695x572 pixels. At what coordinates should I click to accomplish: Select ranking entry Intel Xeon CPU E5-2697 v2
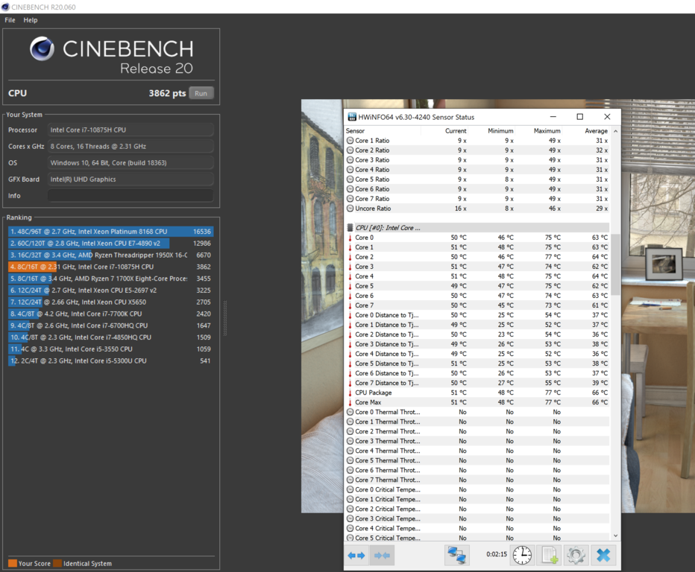[111, 290]
